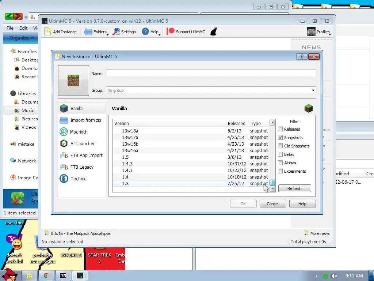Viewport: 374px width, 281px height.
Task: Click the version list scrollbar thumb
Action: [272, 183]
